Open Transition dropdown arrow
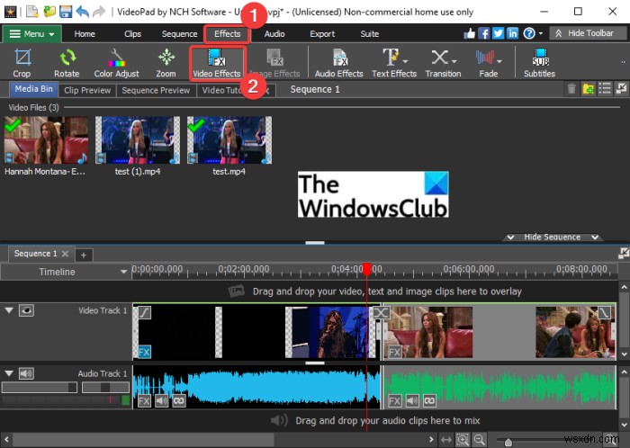 click(454, 61)
